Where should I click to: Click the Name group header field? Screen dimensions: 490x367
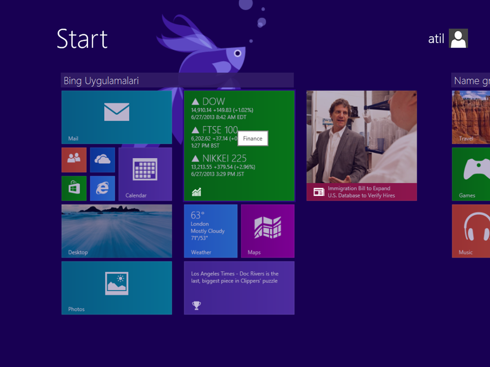tap(470, 81)
